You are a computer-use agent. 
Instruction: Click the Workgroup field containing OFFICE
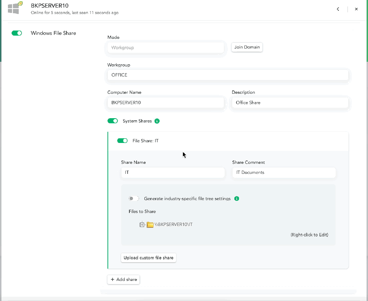point(228,75)
